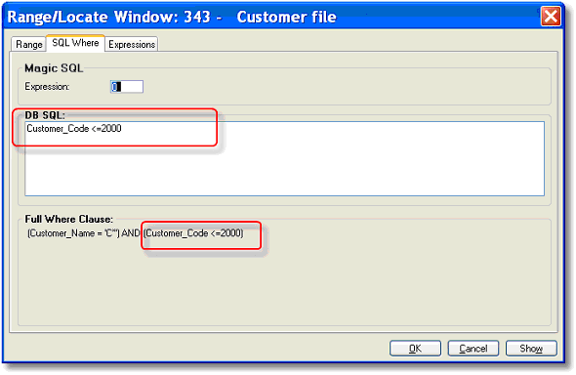Click the DB SQL: label
This screenshot has height=375, width=576.
click(x=45, y=115)
